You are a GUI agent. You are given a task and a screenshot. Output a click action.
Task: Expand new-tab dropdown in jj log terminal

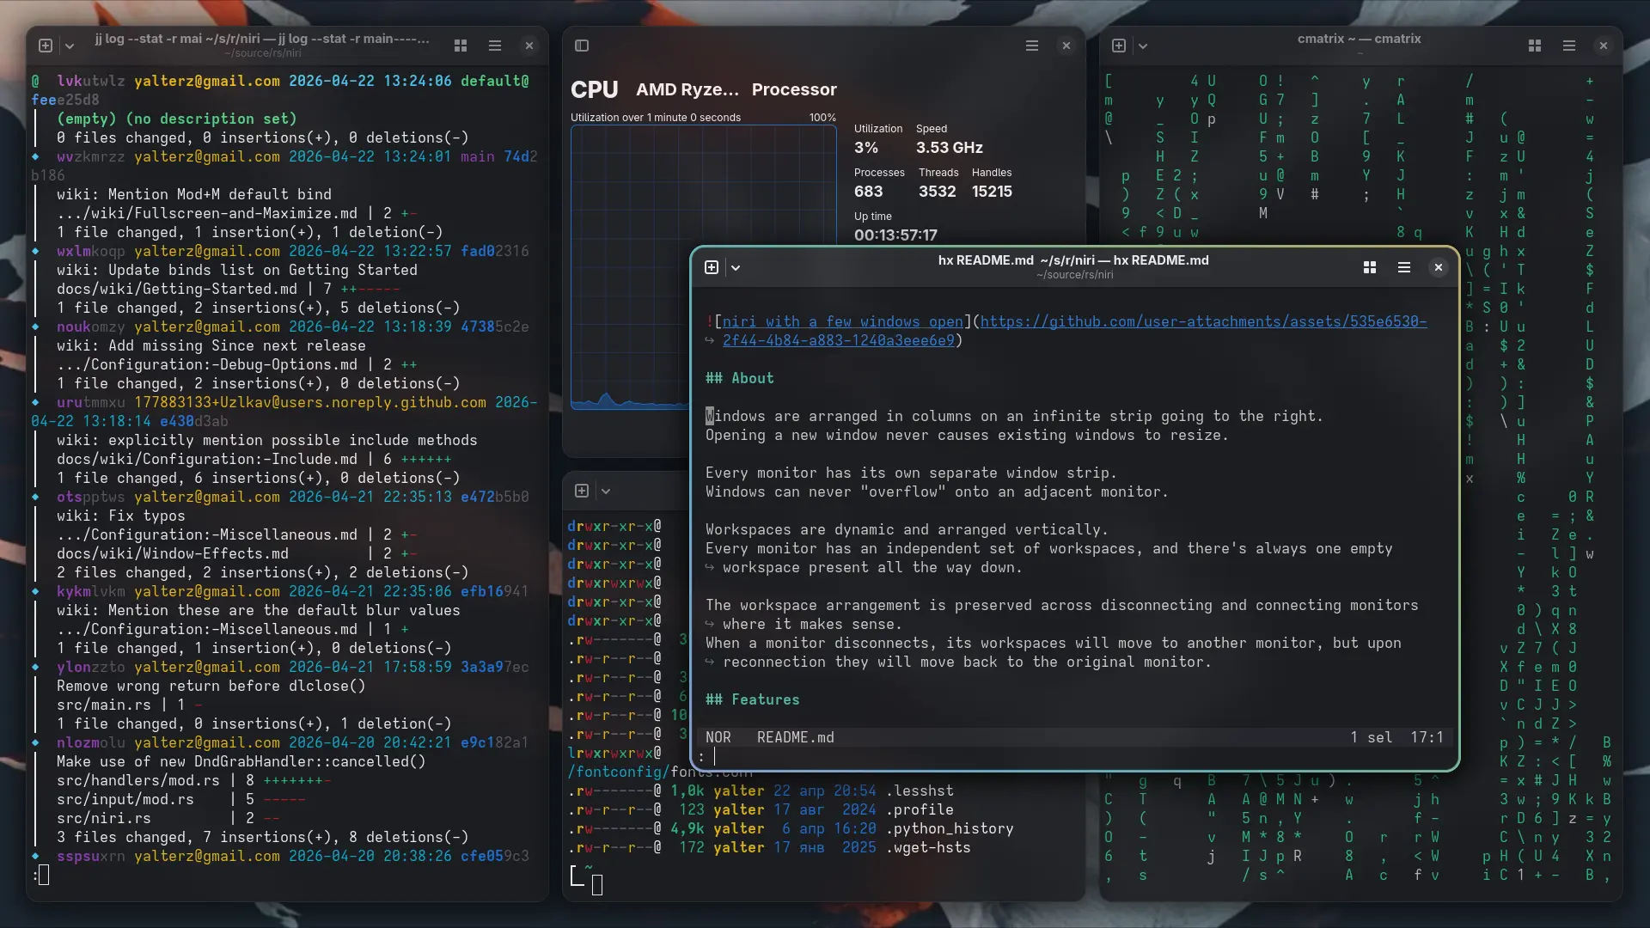(x=70, y=46)
